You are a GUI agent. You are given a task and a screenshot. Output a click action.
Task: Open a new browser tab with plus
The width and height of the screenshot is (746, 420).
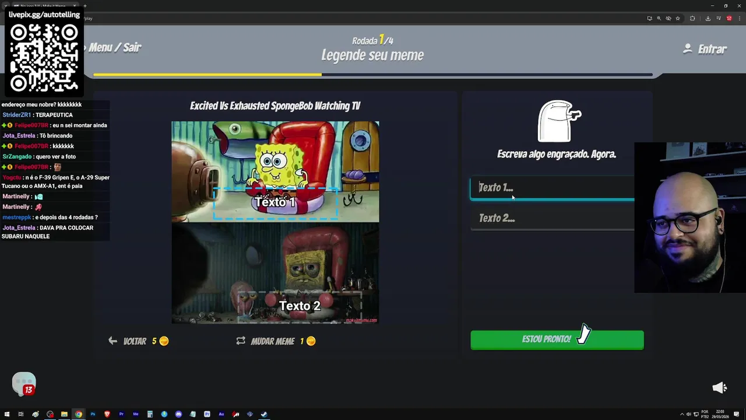(x=85, y=6)
